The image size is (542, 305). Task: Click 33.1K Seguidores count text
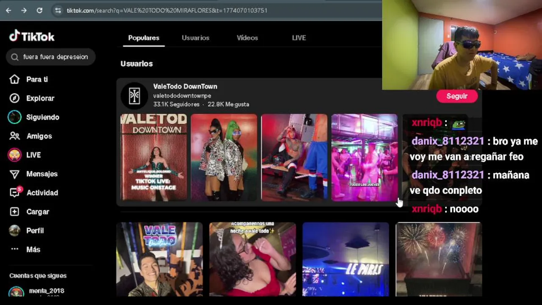point(176,104)
